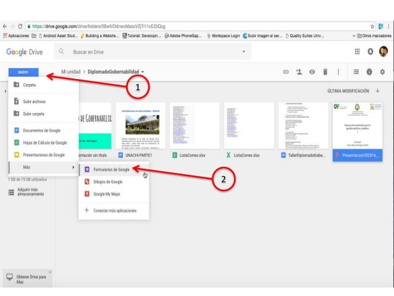Create Presentaciones de Google

pyautogui.click(x=43, y=155)
